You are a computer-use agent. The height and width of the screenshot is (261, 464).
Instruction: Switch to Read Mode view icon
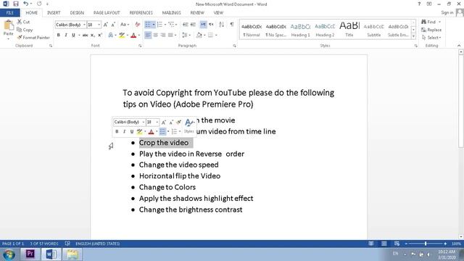(x=370, y=244)
